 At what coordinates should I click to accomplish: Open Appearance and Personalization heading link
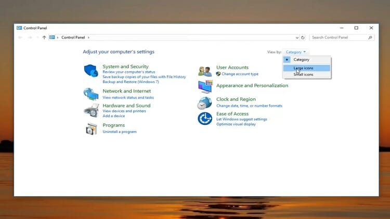(x=252, y=86)
